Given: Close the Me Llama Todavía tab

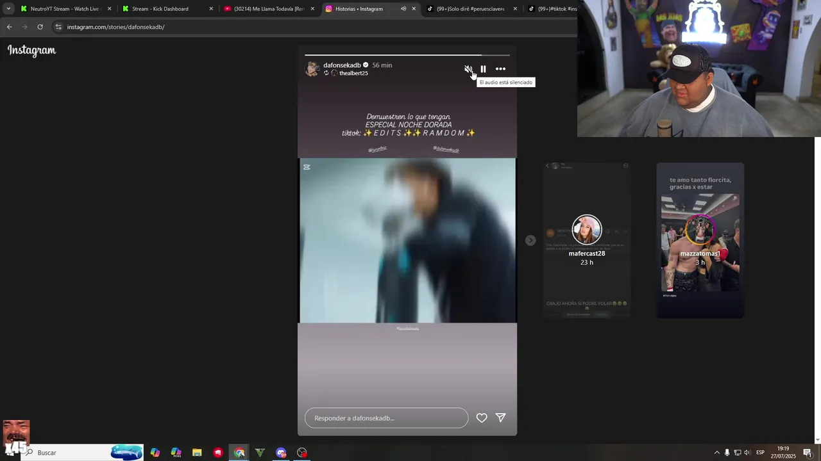Looking at the screenshot, I should pyautogui.click(x=312, y=9).
